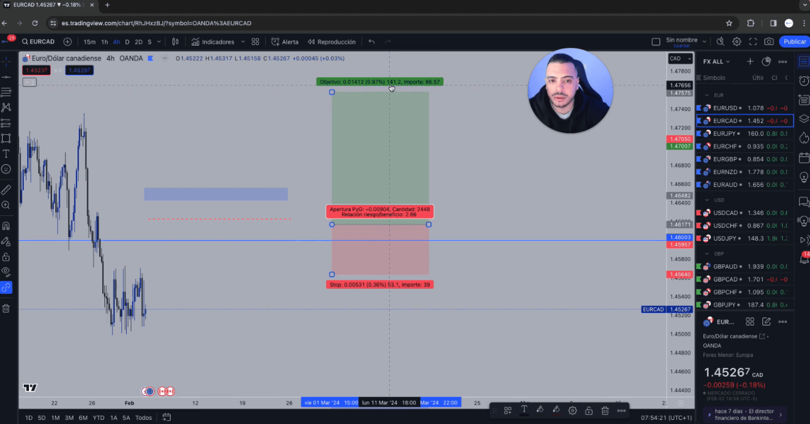Select the Text tool in the drawing toolbar
Image resolution: width=810 pixels, height=424 pixels.
6,153
